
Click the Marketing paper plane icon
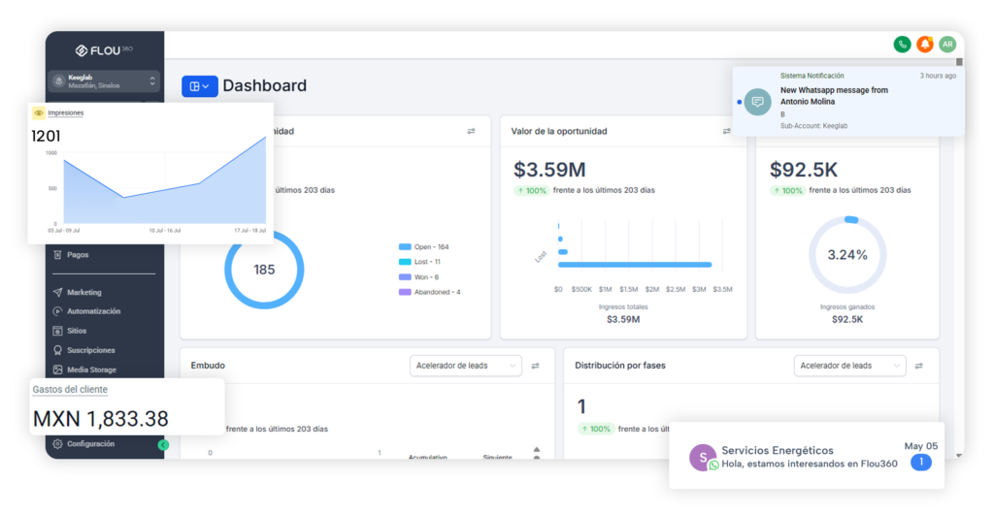coord(58,292)
